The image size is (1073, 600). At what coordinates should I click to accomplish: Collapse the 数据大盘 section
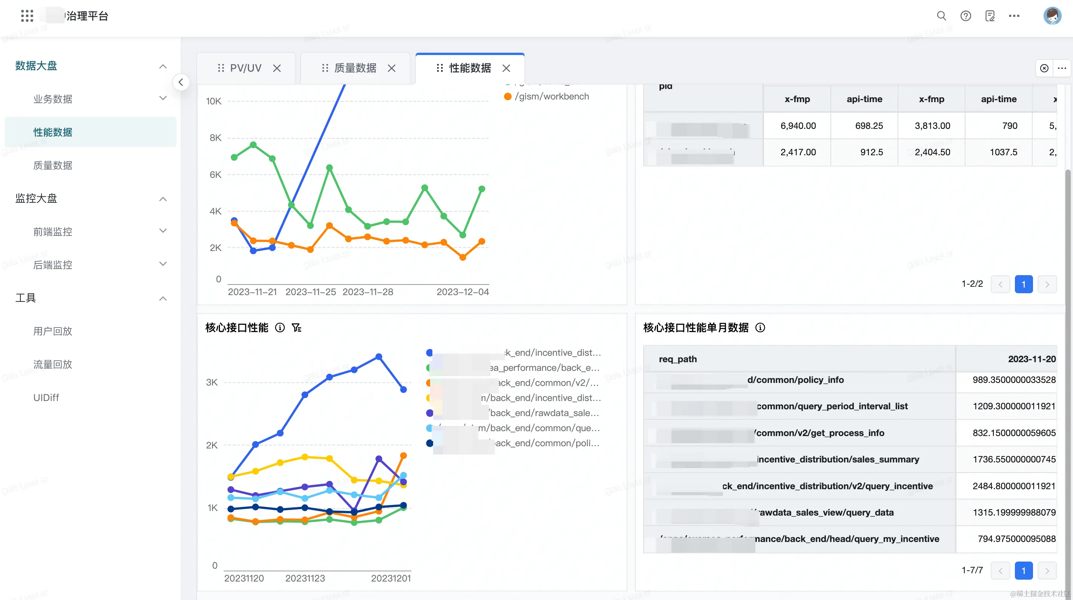click(163, 66)
